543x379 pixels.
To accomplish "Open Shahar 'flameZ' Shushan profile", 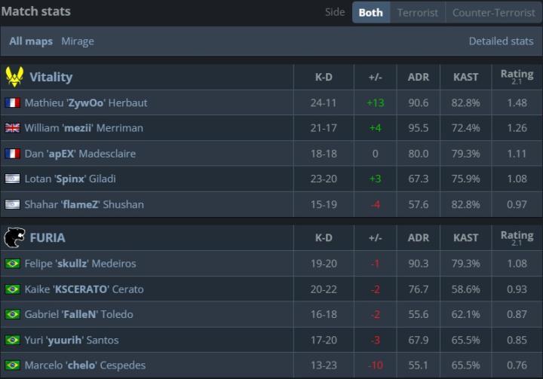I will tap(84, 204).
